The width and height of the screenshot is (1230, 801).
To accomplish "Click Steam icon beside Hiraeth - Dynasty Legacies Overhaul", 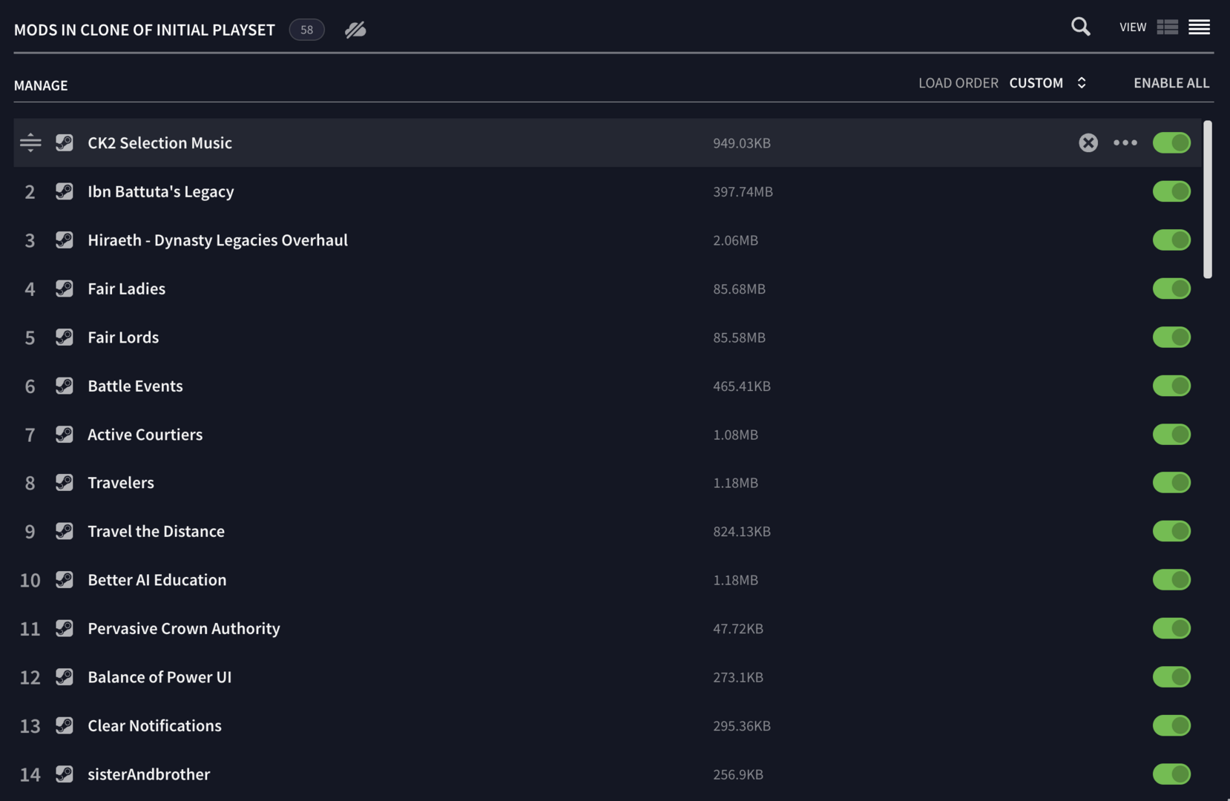I will click(x=65, y=240).
